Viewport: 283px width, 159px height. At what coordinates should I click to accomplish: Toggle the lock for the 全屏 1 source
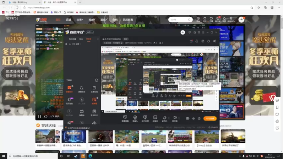click(x=70, y=44)
